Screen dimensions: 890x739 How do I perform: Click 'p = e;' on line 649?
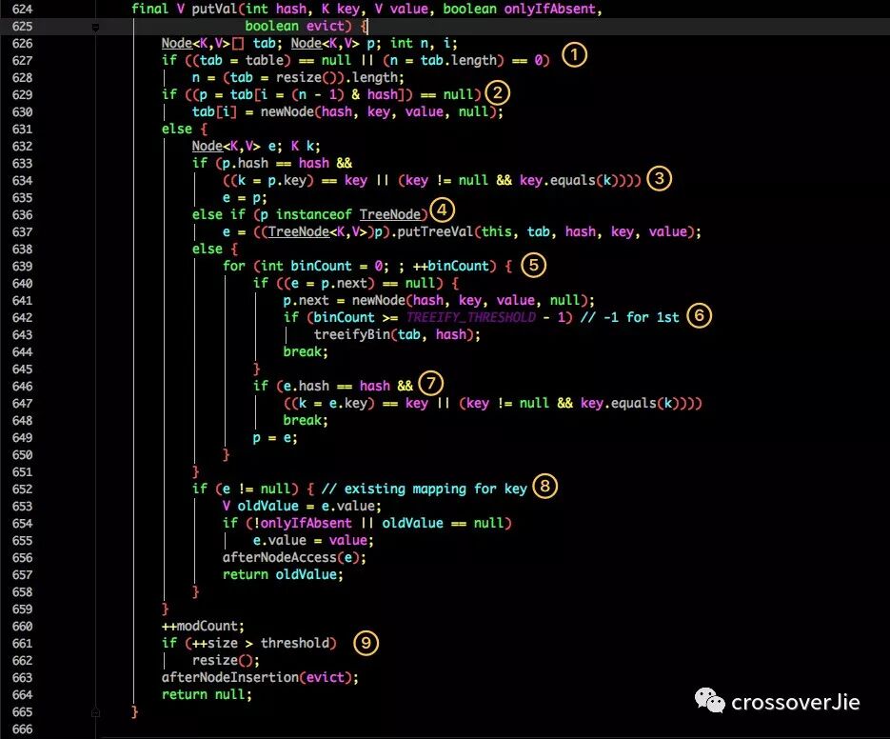(275, 438)
